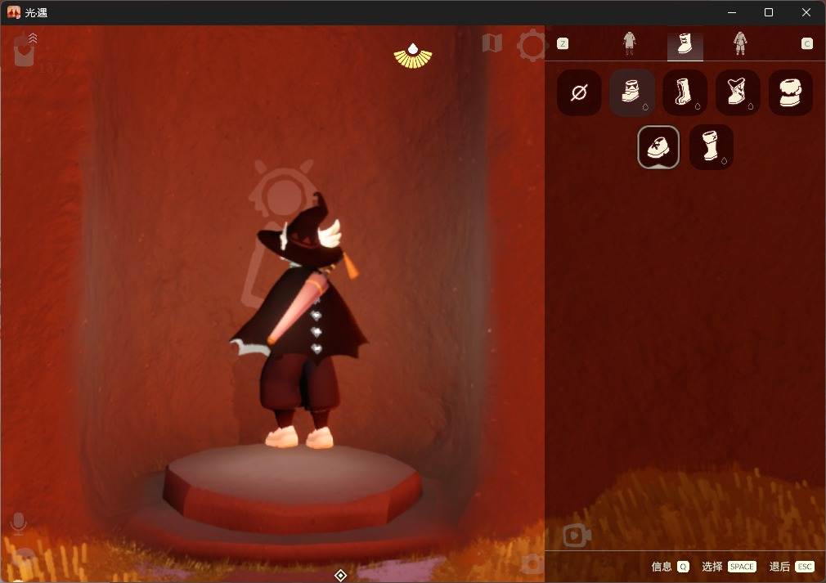
Task: Click the 选择 SPACE select button
Action: (729, 567)
